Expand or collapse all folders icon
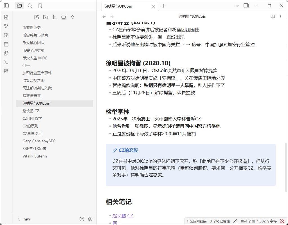Image resolution: width=288 pixels, height=225 pixels. [x=73, y=17]
